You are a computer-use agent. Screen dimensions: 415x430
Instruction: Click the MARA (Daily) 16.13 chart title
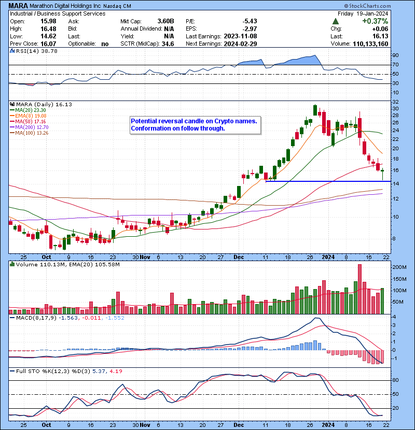44,104
